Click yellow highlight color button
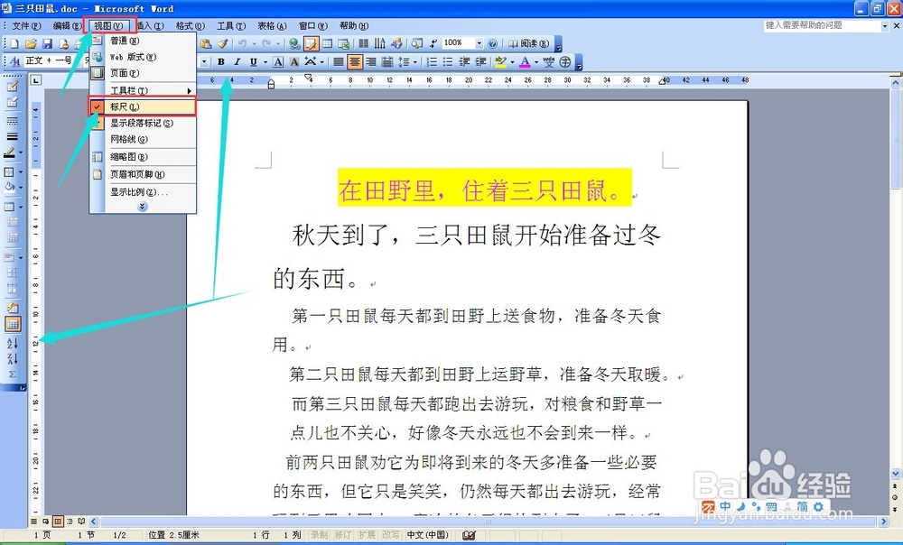Viewport: 903px width, 545px height. pyautogui.click(x=500, y=61)
